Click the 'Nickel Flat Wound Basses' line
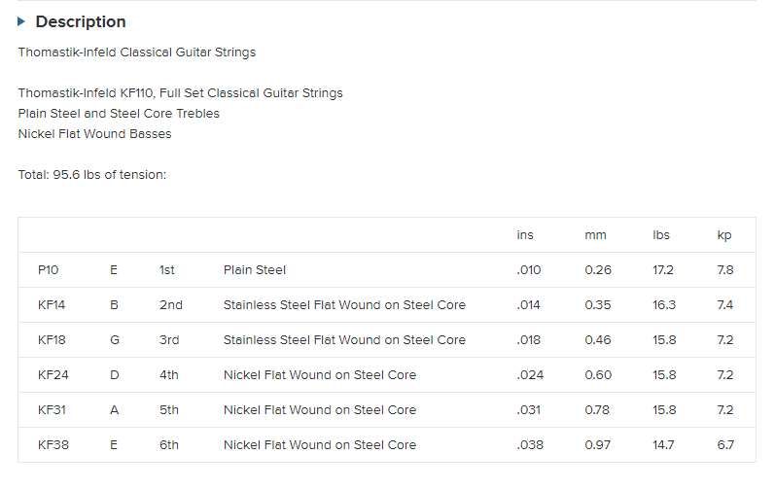Image resolution: width=775 pixels, height=489 pixels. (94, 134)
